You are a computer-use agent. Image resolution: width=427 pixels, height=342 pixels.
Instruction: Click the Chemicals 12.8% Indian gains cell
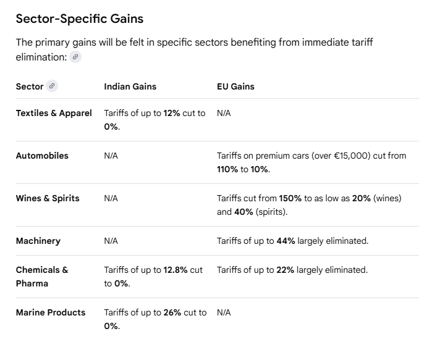pos(153,277)
